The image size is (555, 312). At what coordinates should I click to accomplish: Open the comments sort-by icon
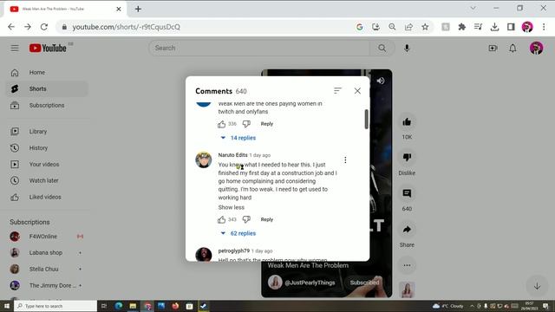pos(337,91)
